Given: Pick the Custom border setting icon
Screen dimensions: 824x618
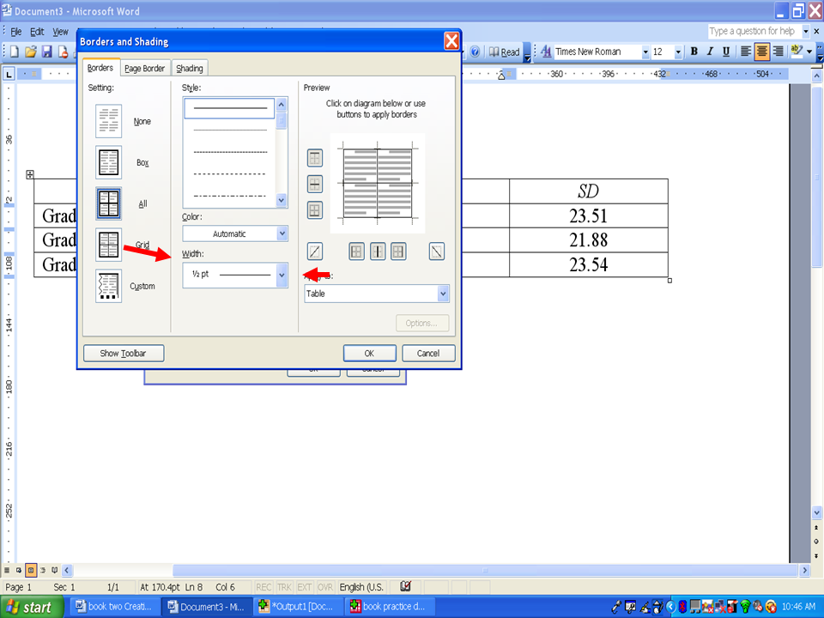Looking at the screenshot, I should coord(109,286).
